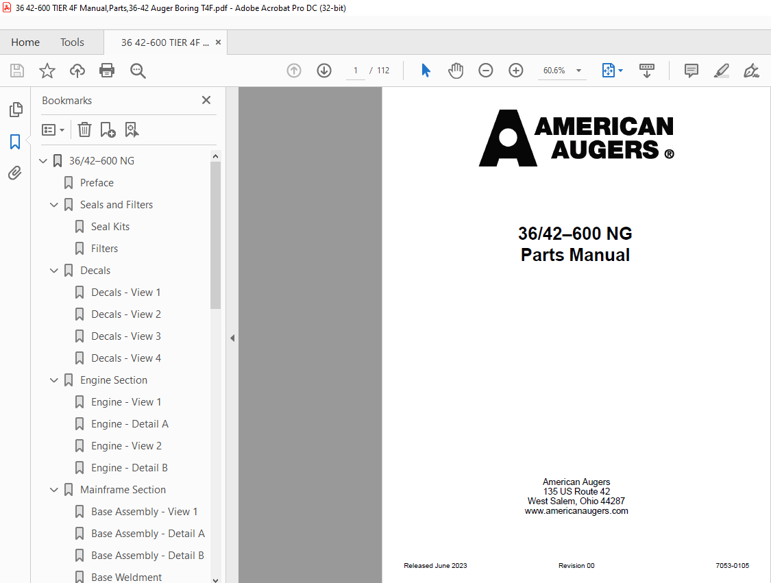Open Base Assembly - Detail A bookmark
The width and height of the screenshot is (771, 583).
coord(148,534)
